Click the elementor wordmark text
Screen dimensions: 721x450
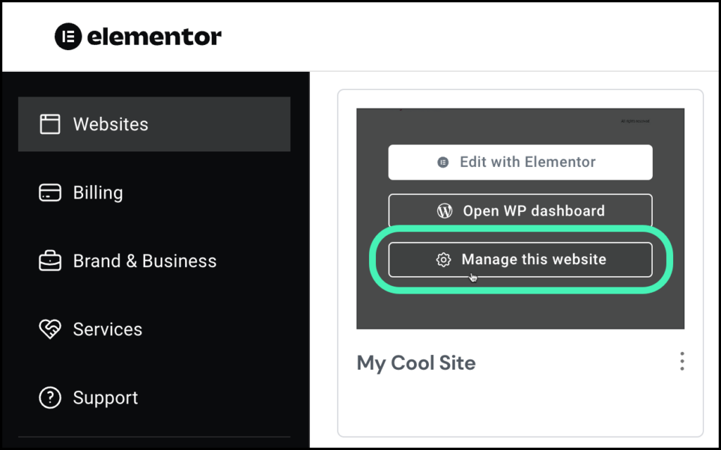(x=153, y=37)
